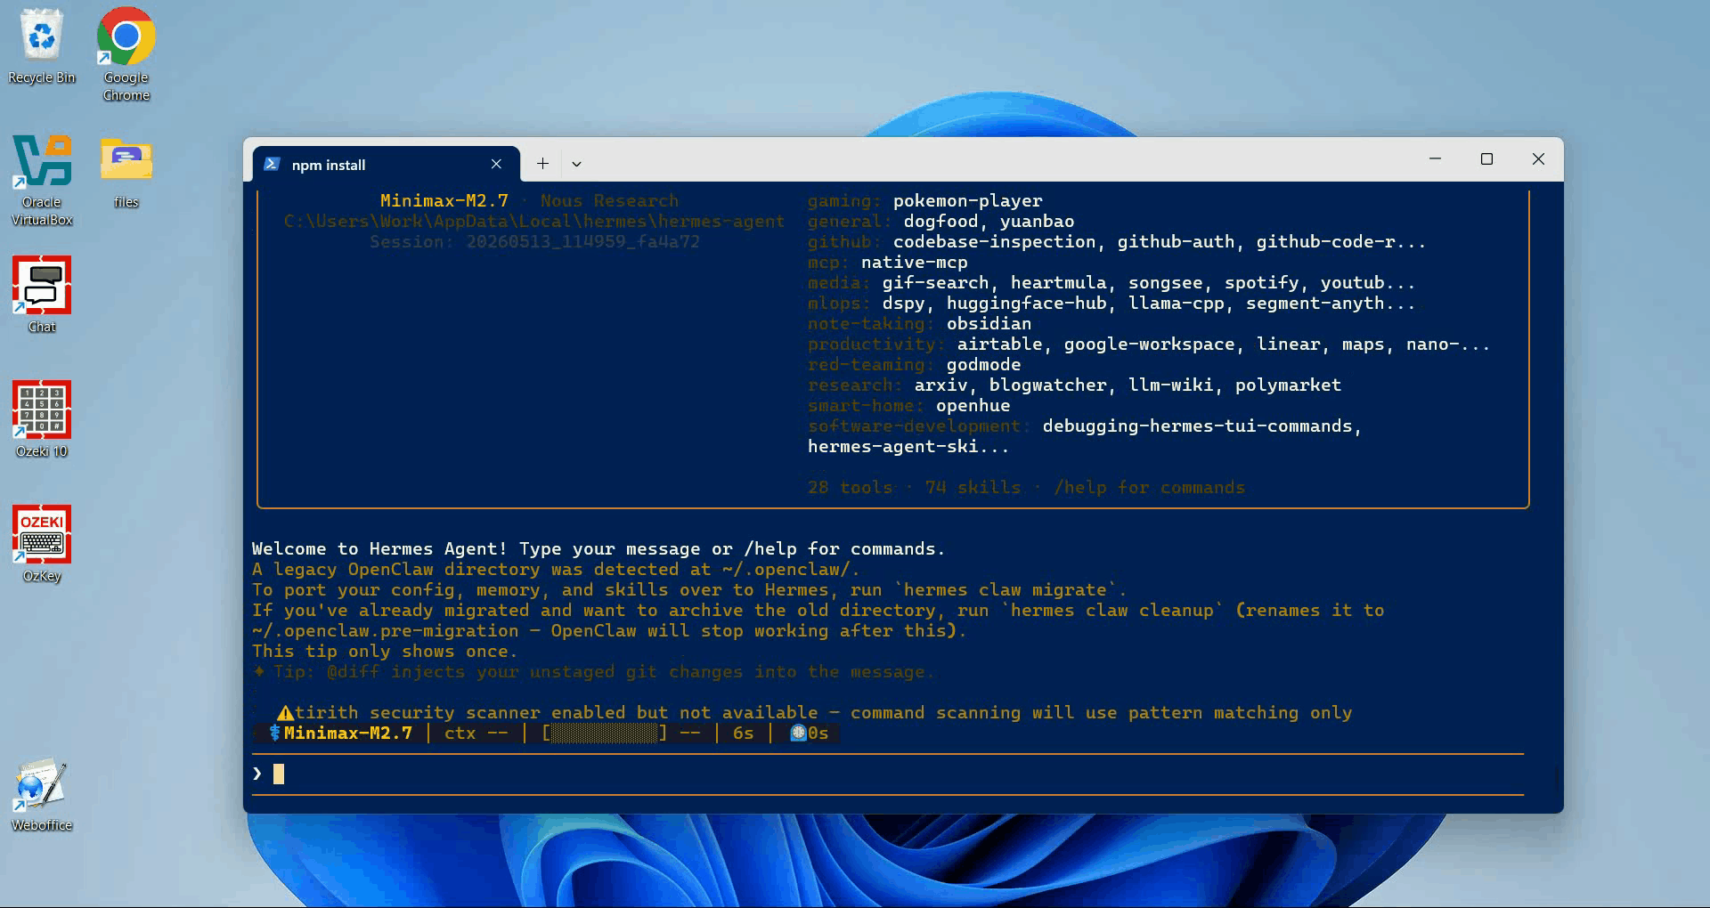Close the terminal window

[x=1538, y=158]
